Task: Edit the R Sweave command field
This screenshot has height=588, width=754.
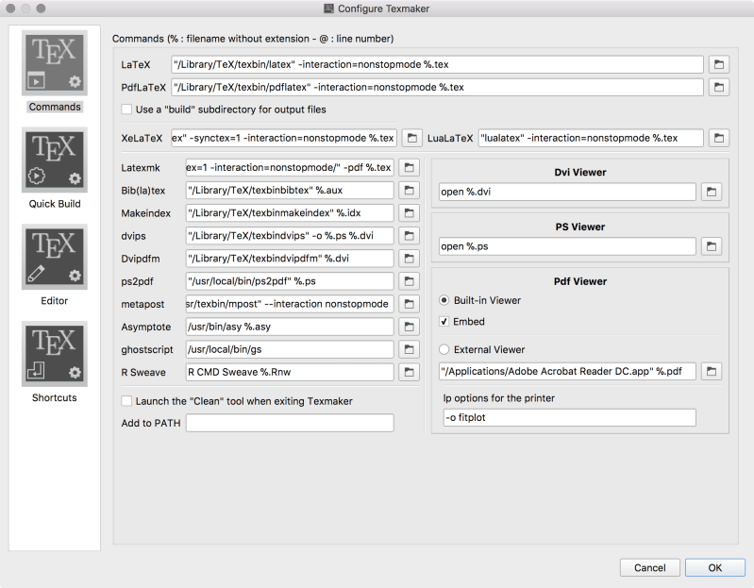Action: (x=290, y=372)
